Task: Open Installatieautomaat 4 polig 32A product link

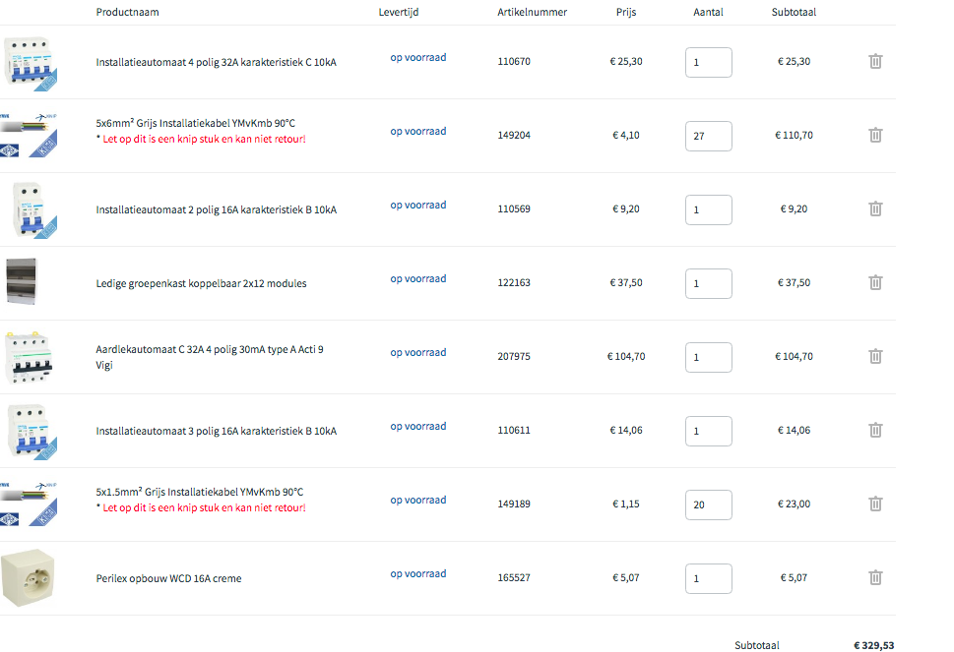Action: (x=216, y=62)
